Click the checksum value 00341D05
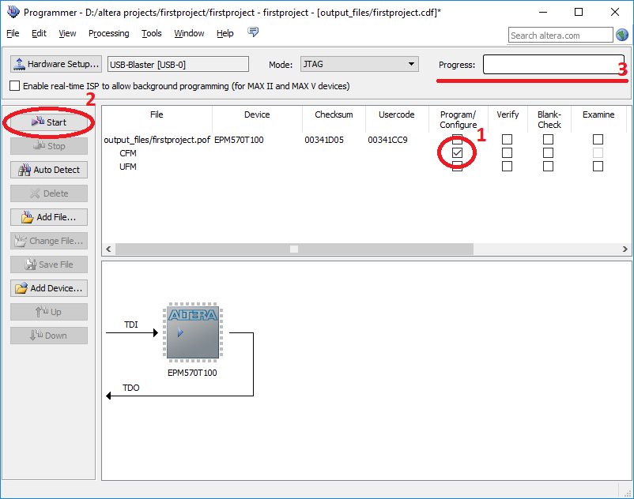Image resolution: width=634 pixels, height=499 pixels. pyautogui.click(x=324, y=140)
